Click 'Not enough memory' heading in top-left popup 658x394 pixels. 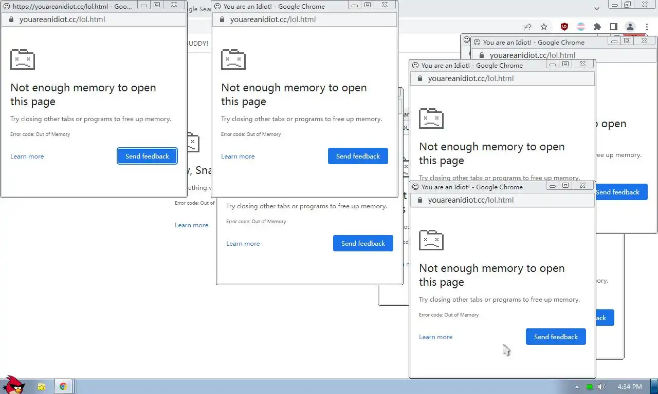coord(83,94)
